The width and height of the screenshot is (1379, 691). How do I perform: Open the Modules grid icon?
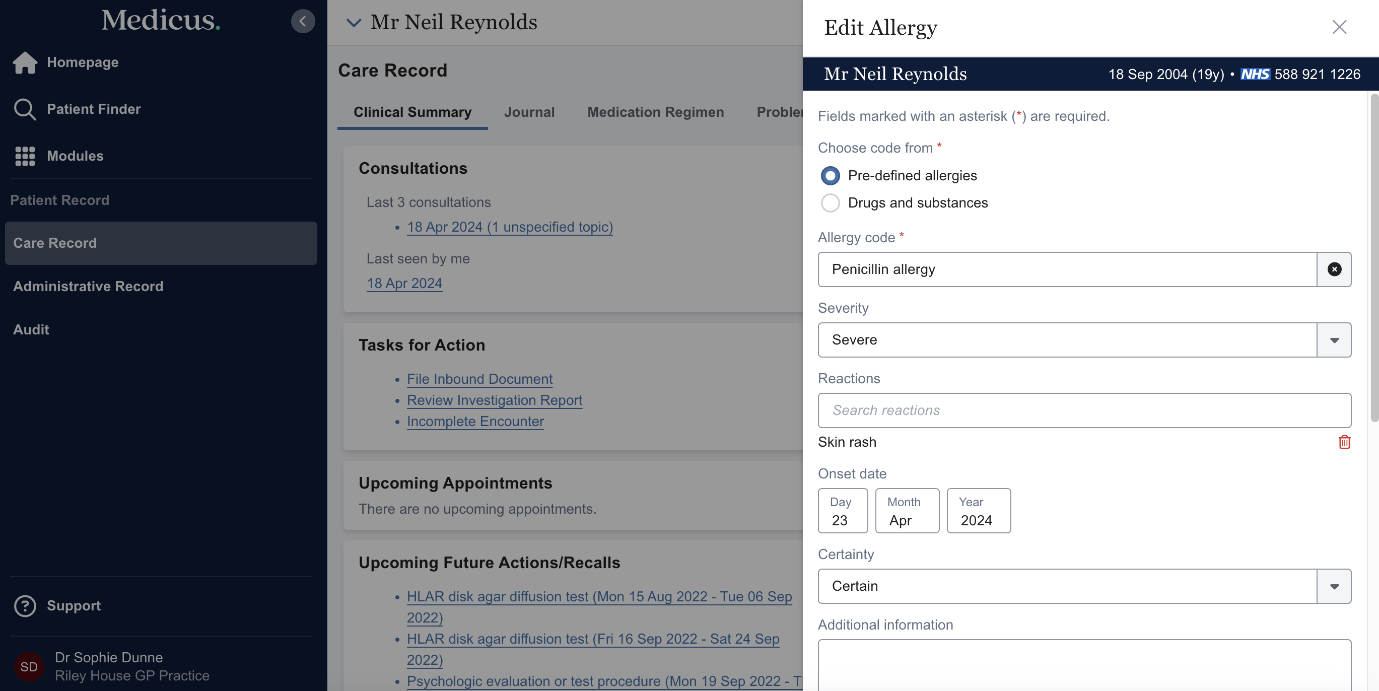coord(25,156)
